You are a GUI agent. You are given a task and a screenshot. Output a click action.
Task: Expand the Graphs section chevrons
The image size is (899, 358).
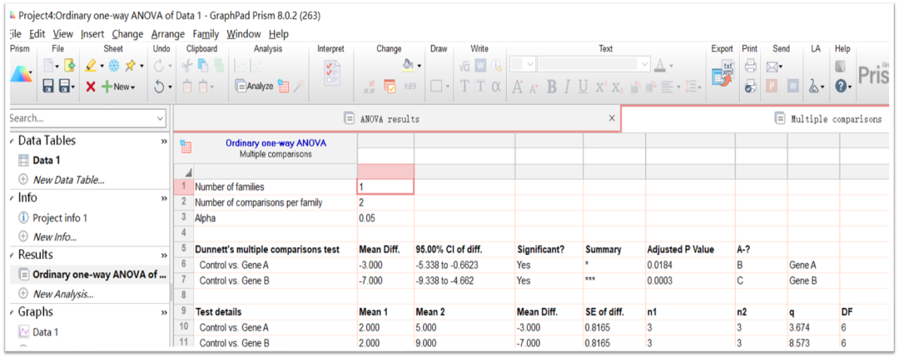point(164,312)
